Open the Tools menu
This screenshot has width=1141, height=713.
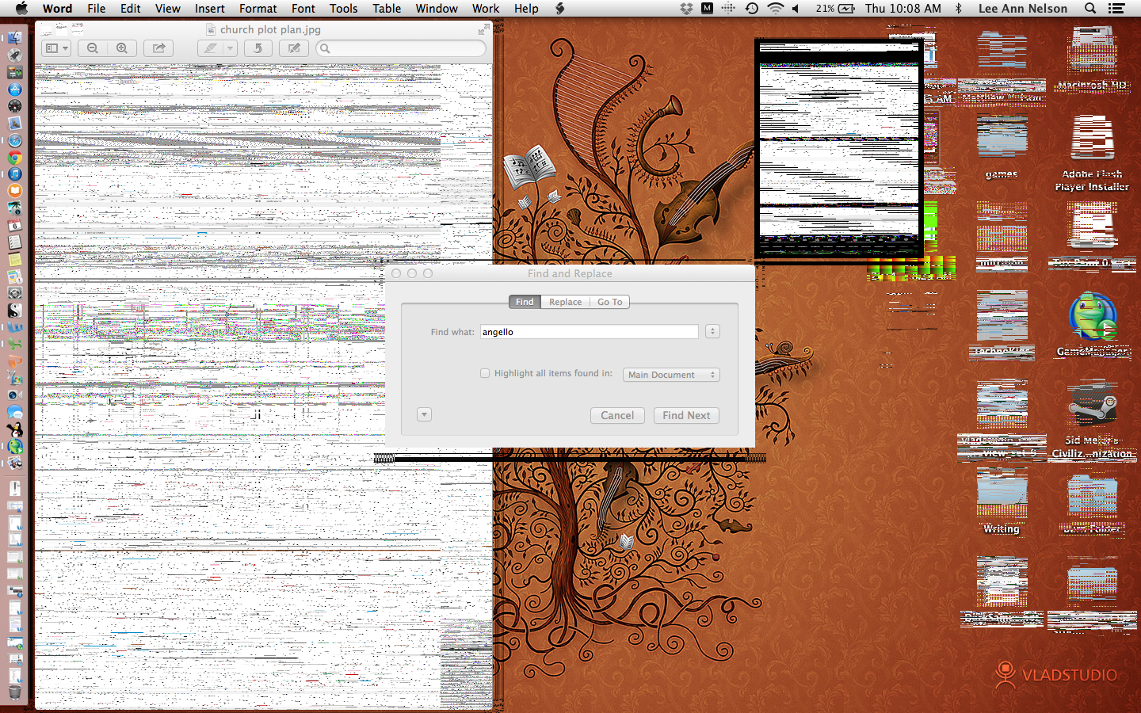343,8
